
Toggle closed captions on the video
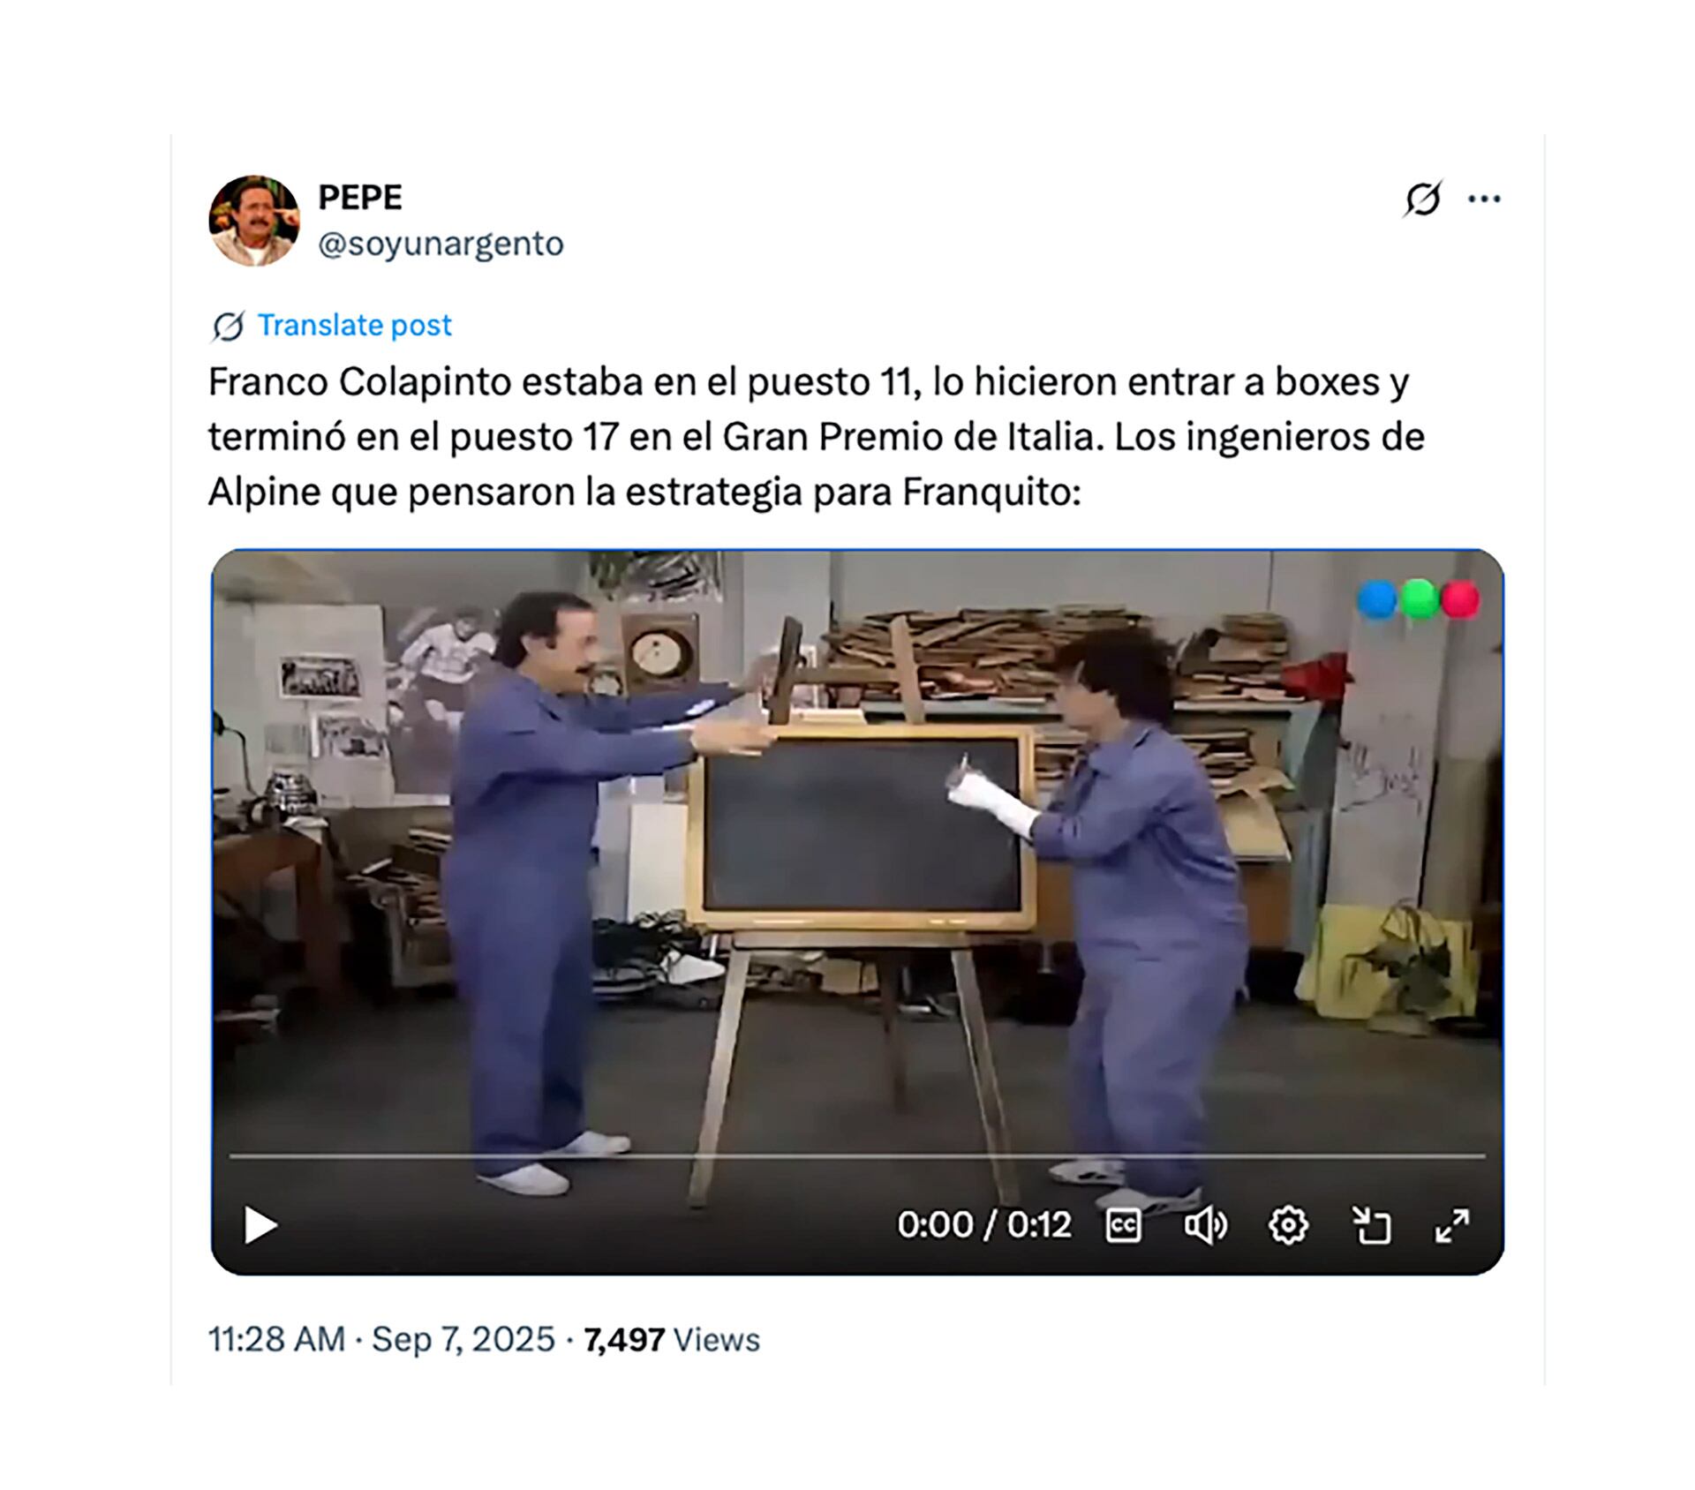point(1123,1225)
